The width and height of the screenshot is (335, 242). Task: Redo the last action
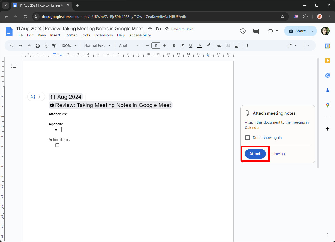(29, 46)
